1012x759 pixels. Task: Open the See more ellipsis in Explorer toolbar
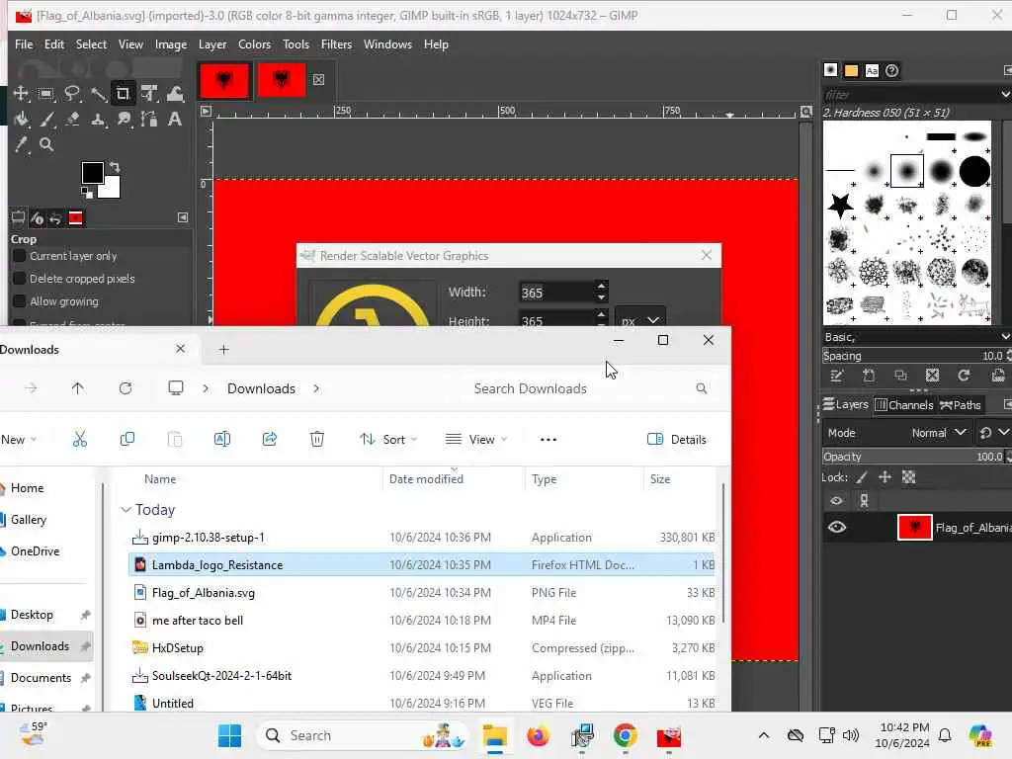tap(548, 440)
